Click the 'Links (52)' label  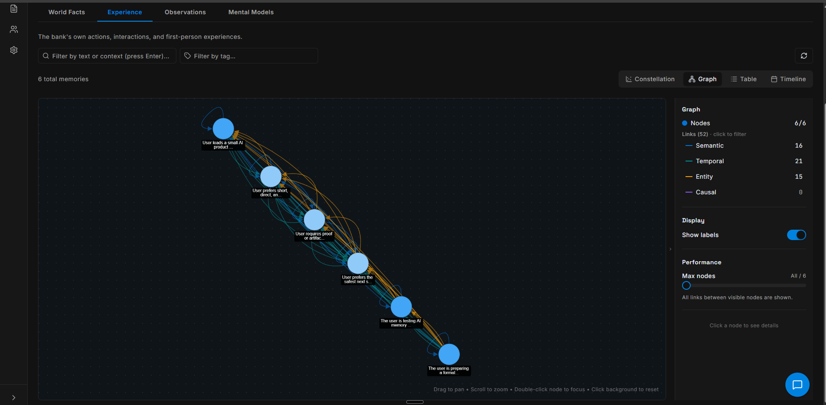coord(695,134)
